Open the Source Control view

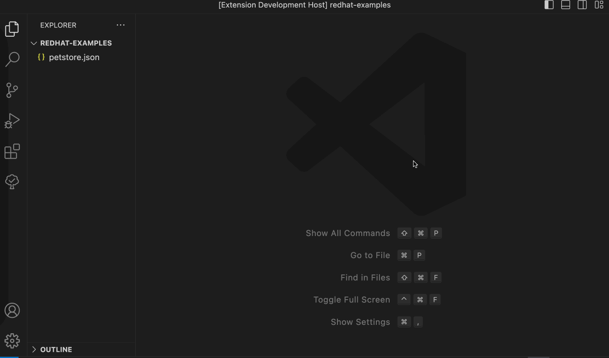coord(12,90)
